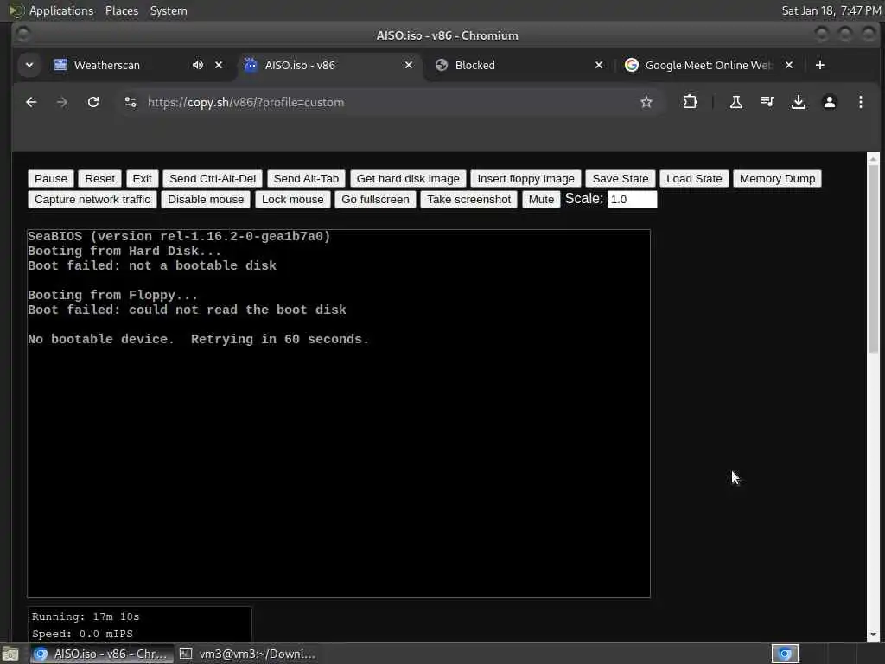Image resolution: width=885 pixels, height=664 pixels.
Task: Select the AISO.iso - v86 tab
Action: 300,65
